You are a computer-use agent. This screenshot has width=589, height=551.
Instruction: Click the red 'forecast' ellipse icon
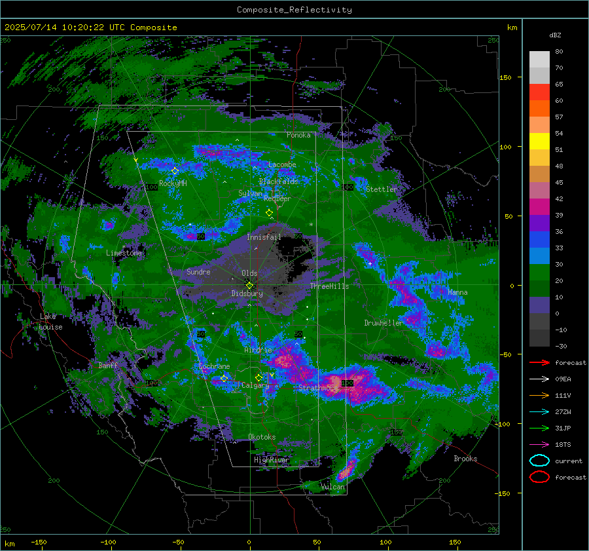(539, 477)
